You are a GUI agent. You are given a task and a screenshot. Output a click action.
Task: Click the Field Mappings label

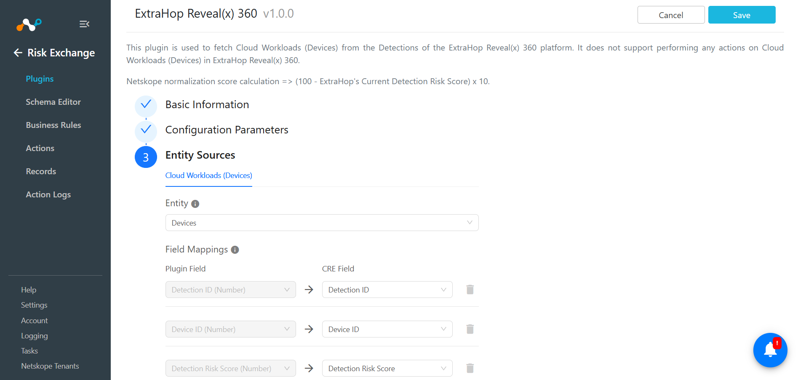click(x=197, y=250)
